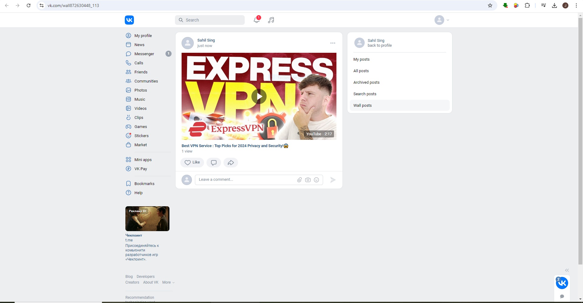Screen dimensions: 583x303
Task: Attach a file to the comment
Action: coord(299,180)
